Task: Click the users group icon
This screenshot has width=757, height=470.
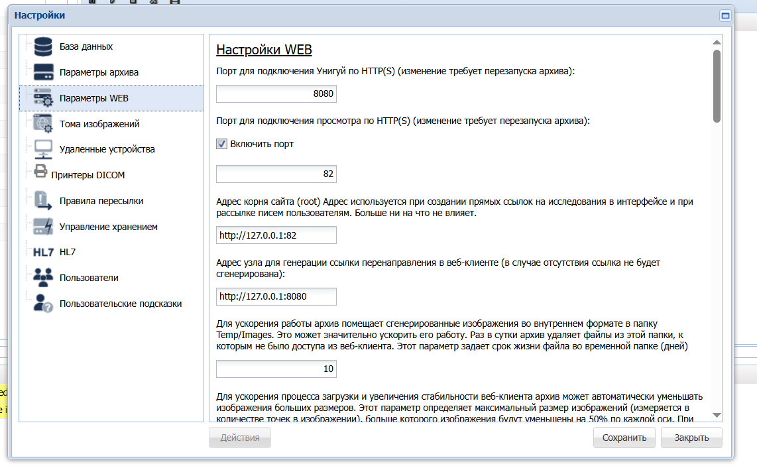Action: tap(43, 278)
